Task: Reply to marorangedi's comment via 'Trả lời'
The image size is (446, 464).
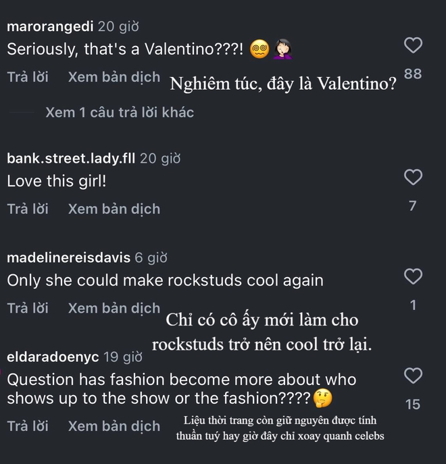Action: click(28, 77)
